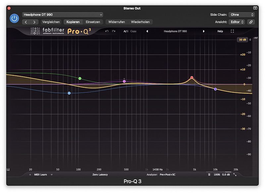The height and width of the screenshot is (193, 265).
Task: Click the Einsetzen button
Action: pos(93,22)
